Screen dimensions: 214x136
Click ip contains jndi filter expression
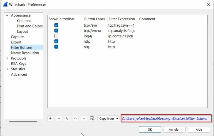pos(121,36)
